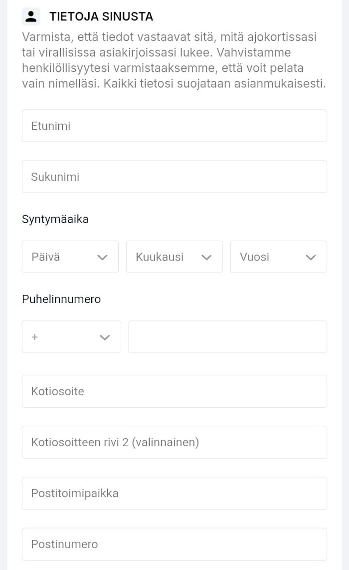
Task: Click the phone number input field
Action: pos(228,336)
